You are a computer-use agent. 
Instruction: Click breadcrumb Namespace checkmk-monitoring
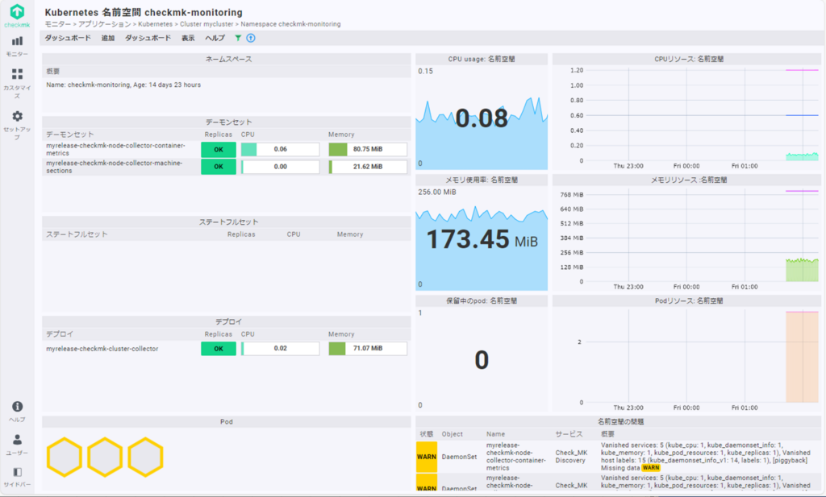[290, 24]
